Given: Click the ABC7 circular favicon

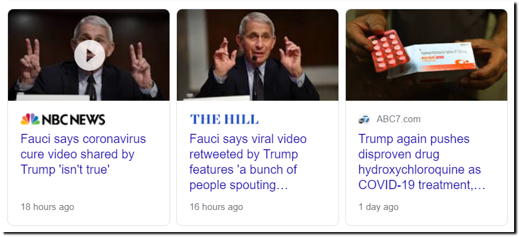Looking at the screenshot, I should pos(364,119).
